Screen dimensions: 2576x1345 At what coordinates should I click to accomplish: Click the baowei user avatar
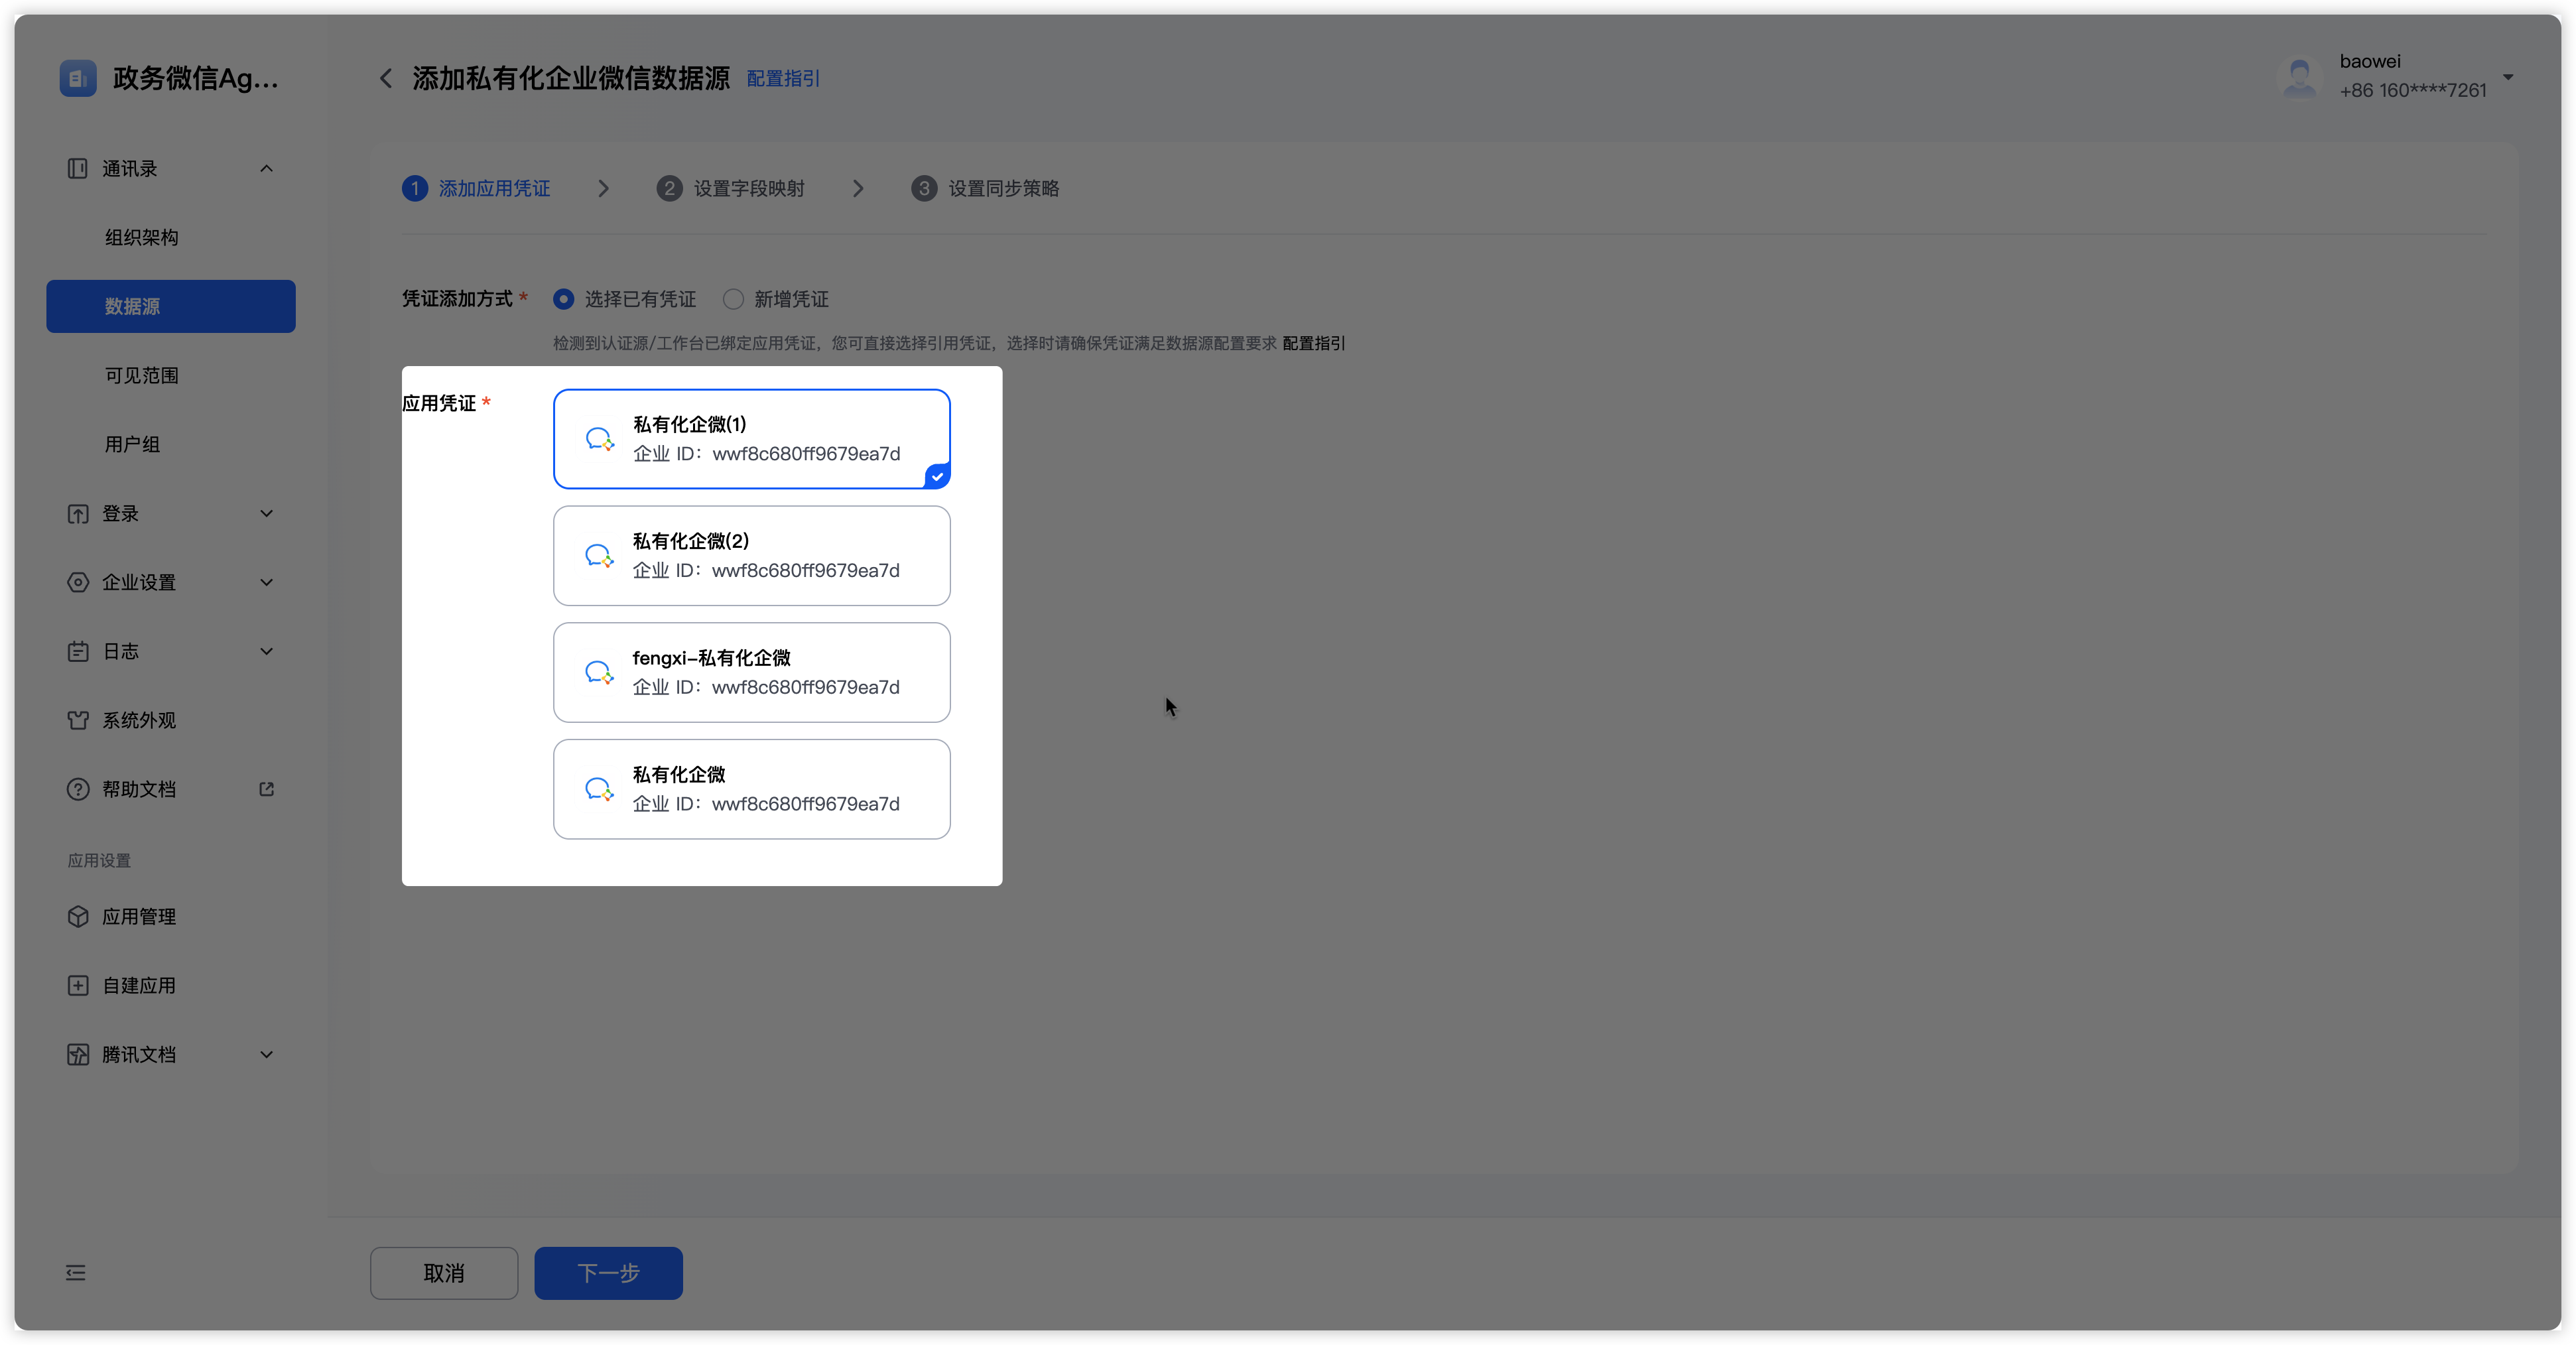(x=2299, y=77)
